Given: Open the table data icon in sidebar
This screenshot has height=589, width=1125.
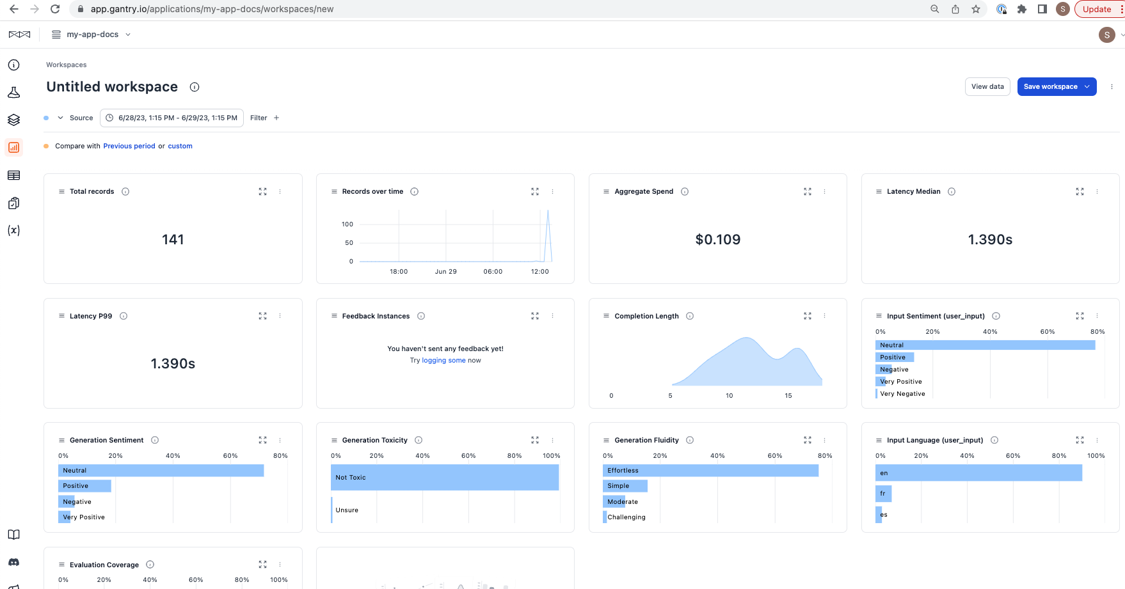Looking at the screenshot, I should tap(13, 175).
